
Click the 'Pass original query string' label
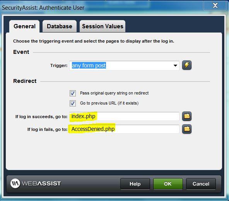pos(114,93)
